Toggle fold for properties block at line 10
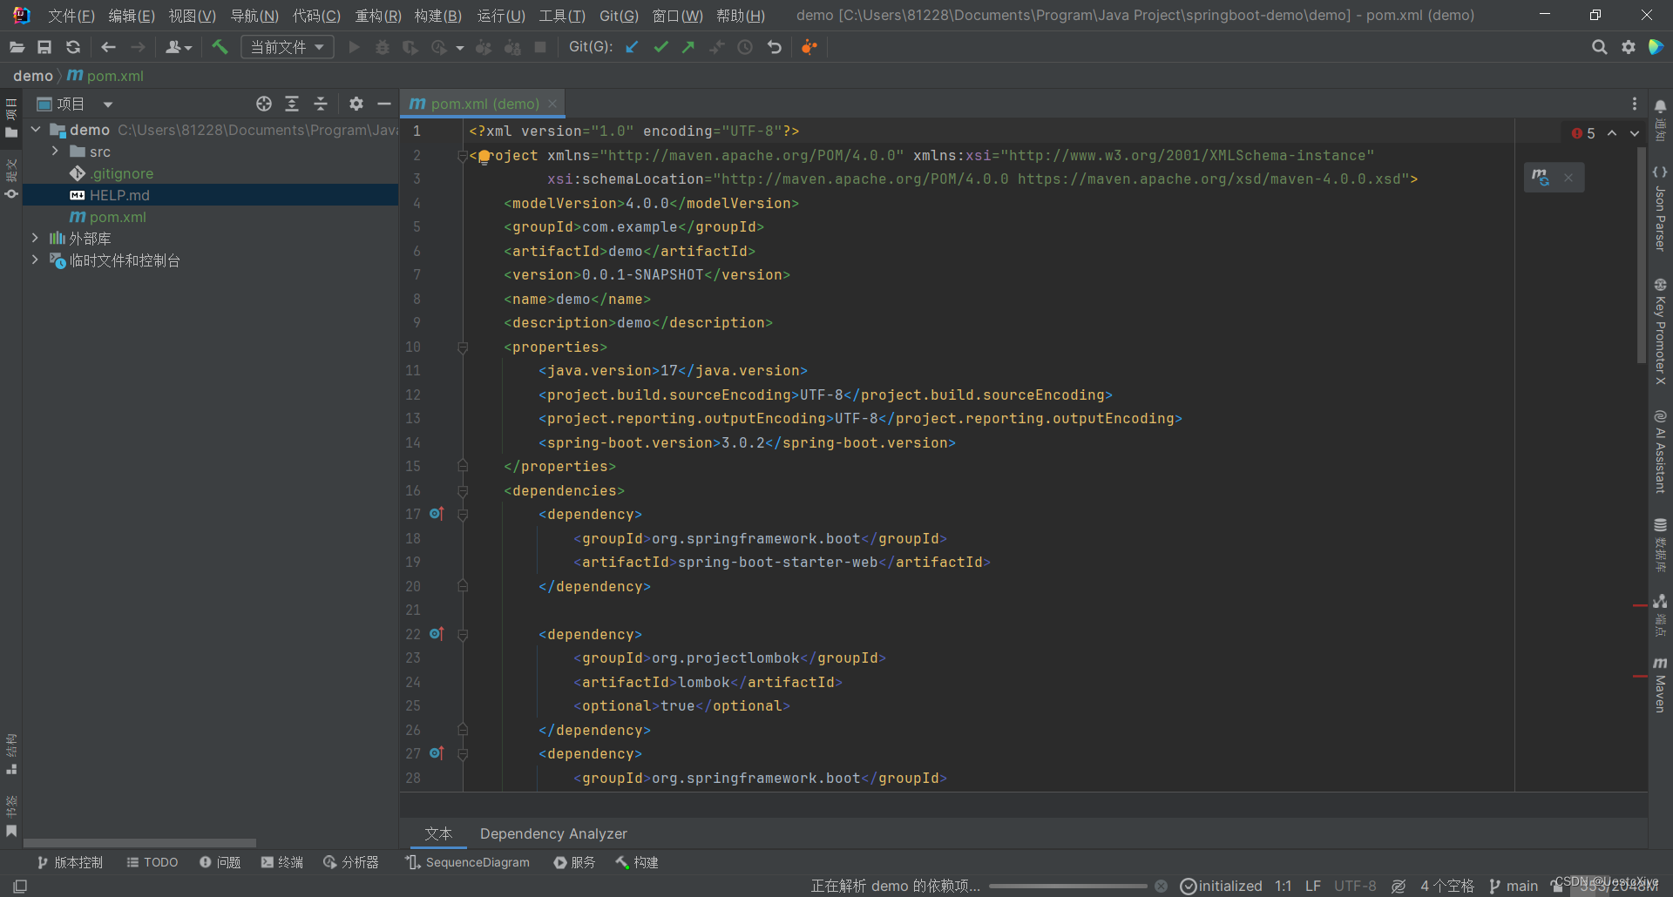This screenshot has width=1673, height=897. click(463, 347)
